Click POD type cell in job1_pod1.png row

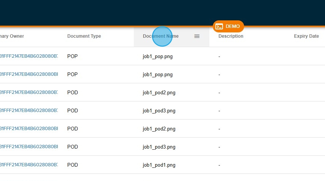coord(73,165)
